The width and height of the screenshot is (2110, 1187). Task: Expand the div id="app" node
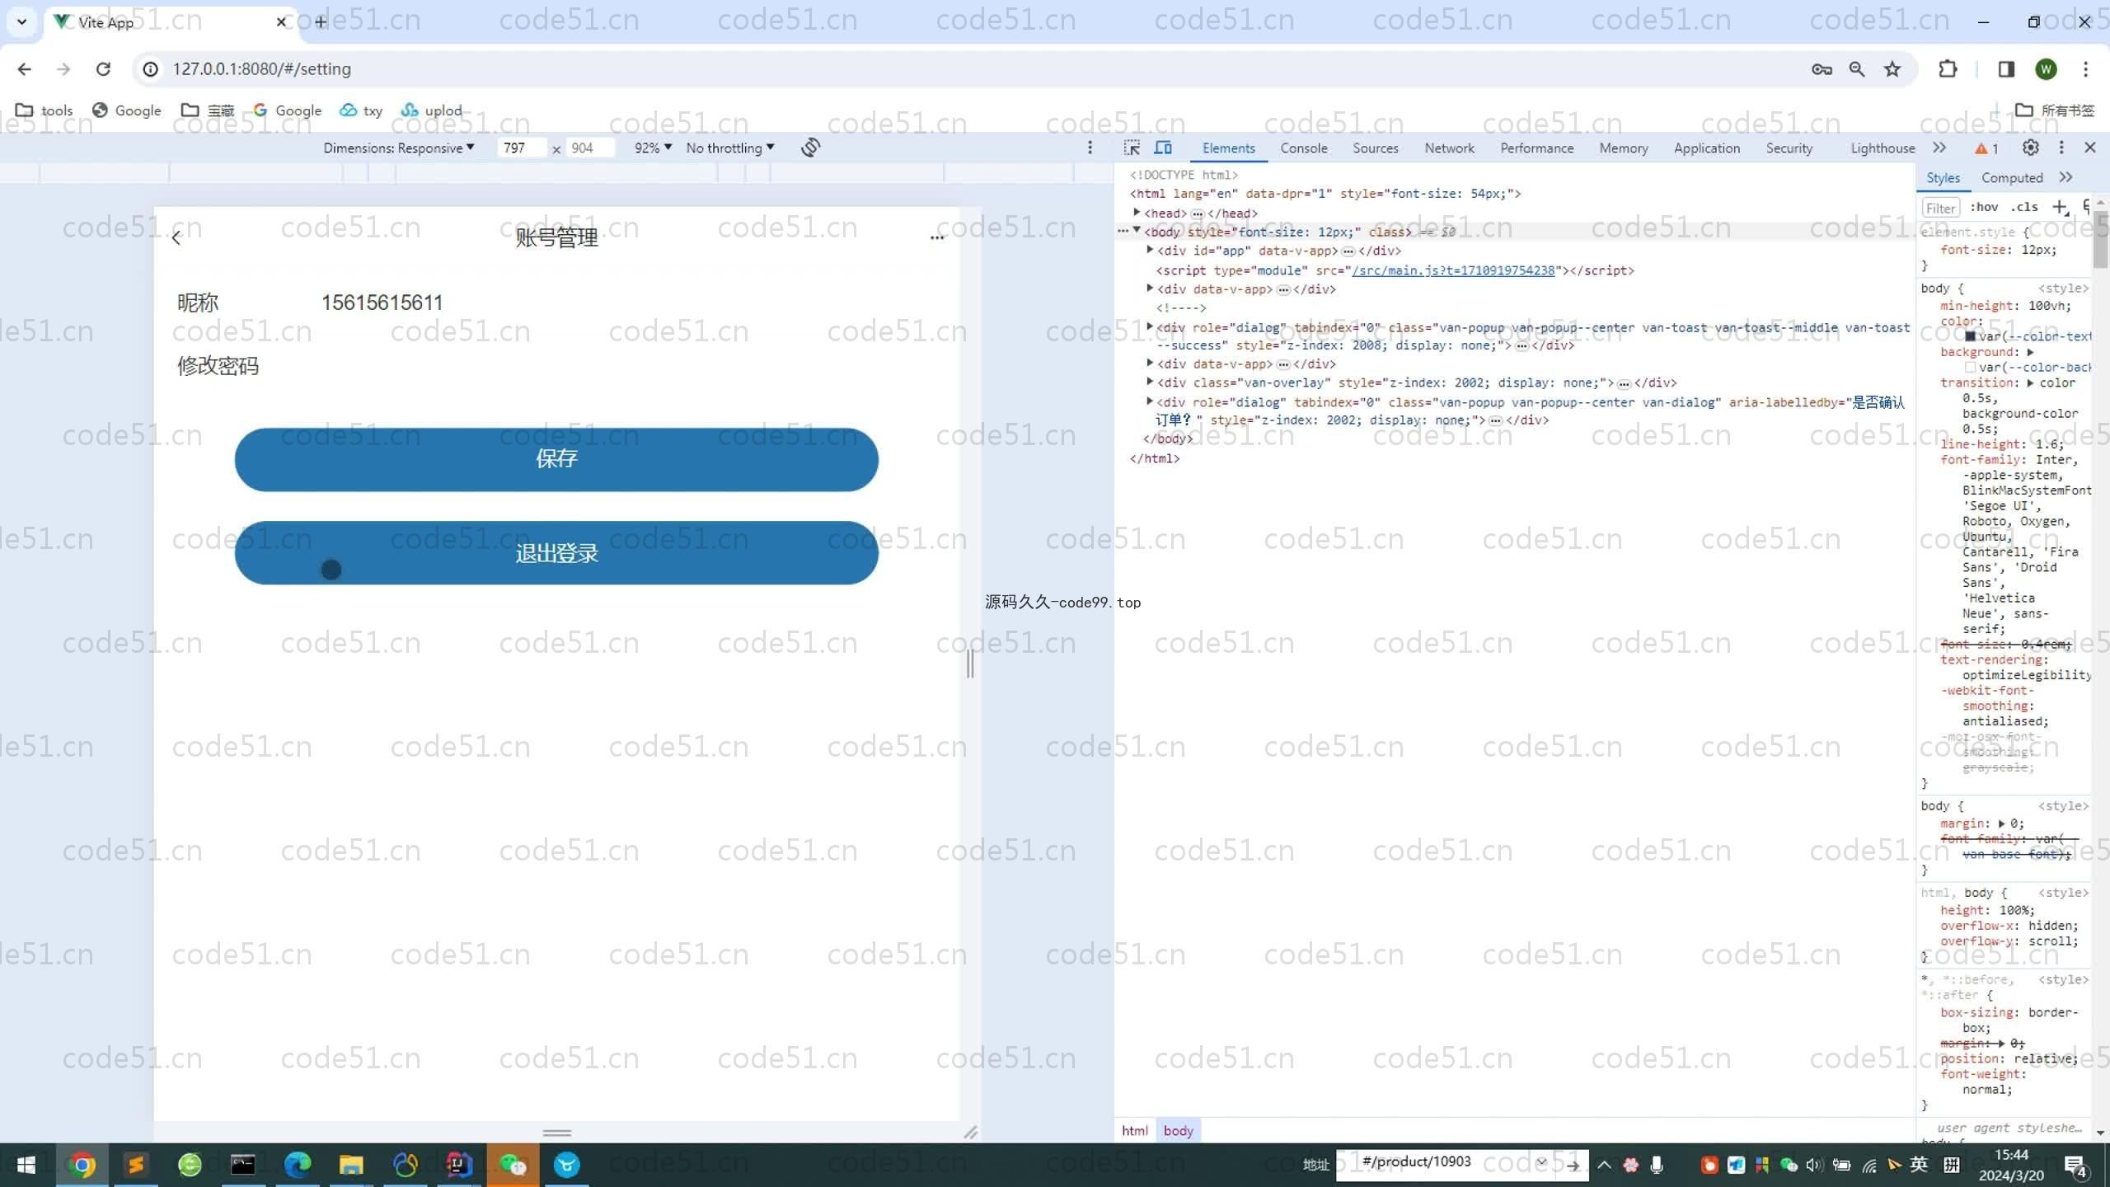pyautogui.click(x=1150, y=250)
